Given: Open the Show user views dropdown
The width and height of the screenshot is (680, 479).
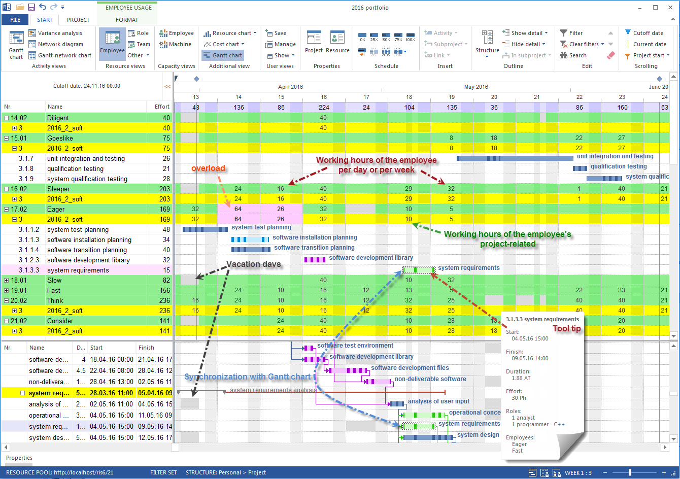Looking at the screenshot, I should (x=279, y=55).
